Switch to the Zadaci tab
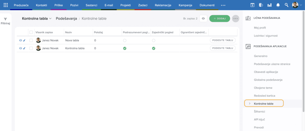305x131 pixels. 143,5
